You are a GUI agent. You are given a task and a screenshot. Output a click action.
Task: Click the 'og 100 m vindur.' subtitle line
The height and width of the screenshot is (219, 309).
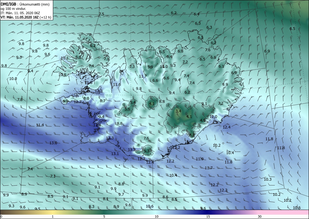[x=13, y=9]
